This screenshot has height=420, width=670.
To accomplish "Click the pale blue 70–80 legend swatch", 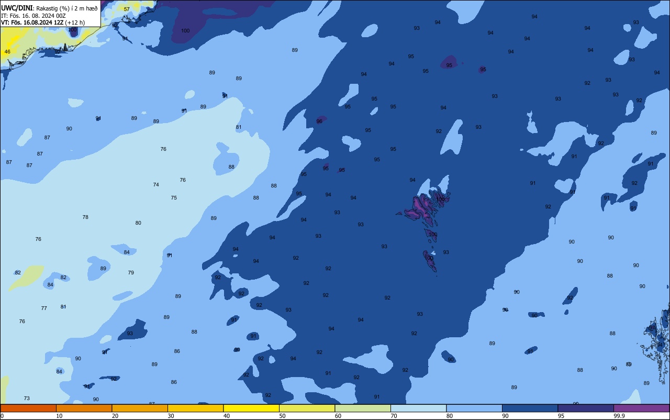I will point(418,408).
